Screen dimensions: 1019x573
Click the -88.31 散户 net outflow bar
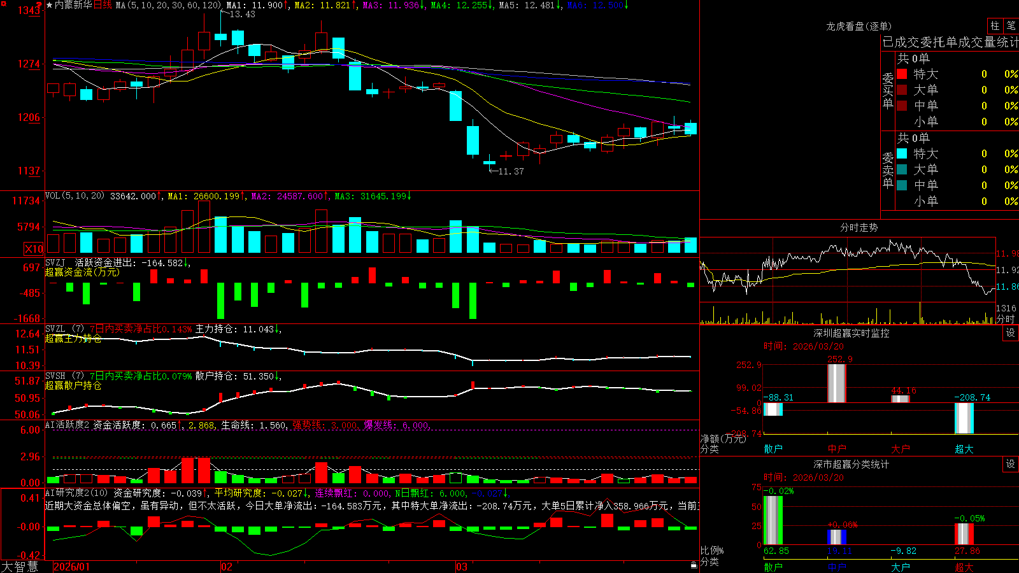[773, 409]
